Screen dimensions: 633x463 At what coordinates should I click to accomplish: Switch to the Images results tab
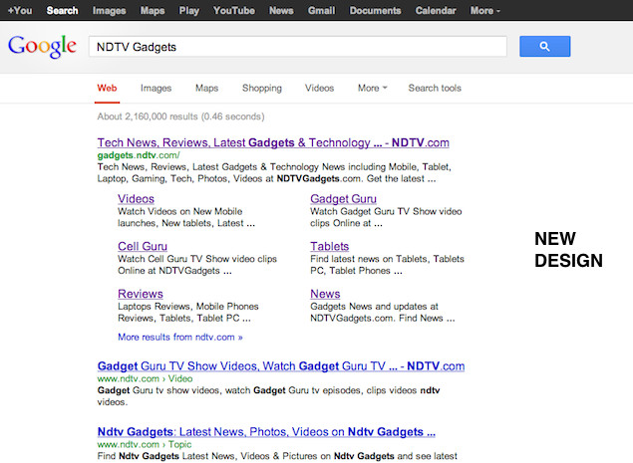pos(156,89)
